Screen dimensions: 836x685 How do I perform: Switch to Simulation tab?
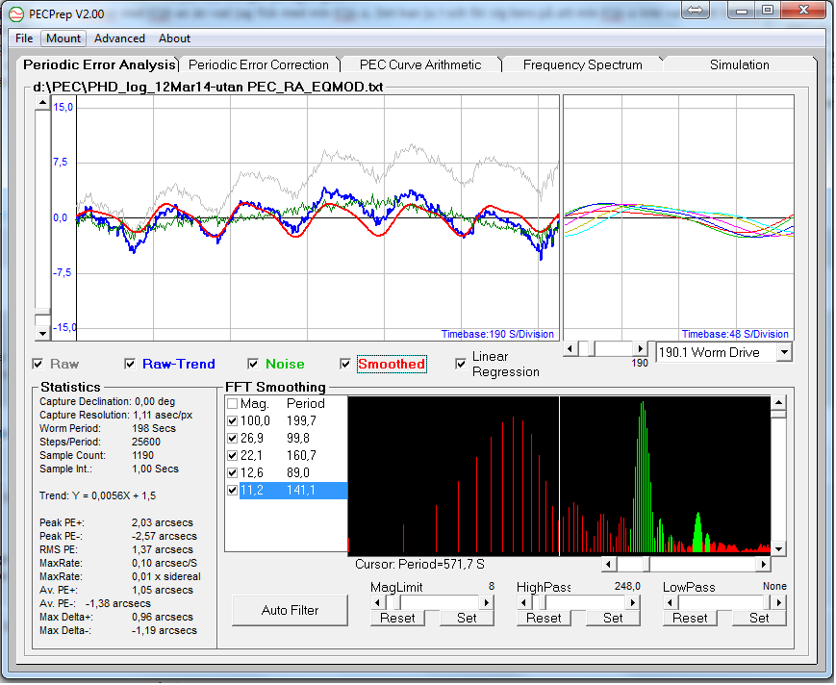(x=740, y=65)
